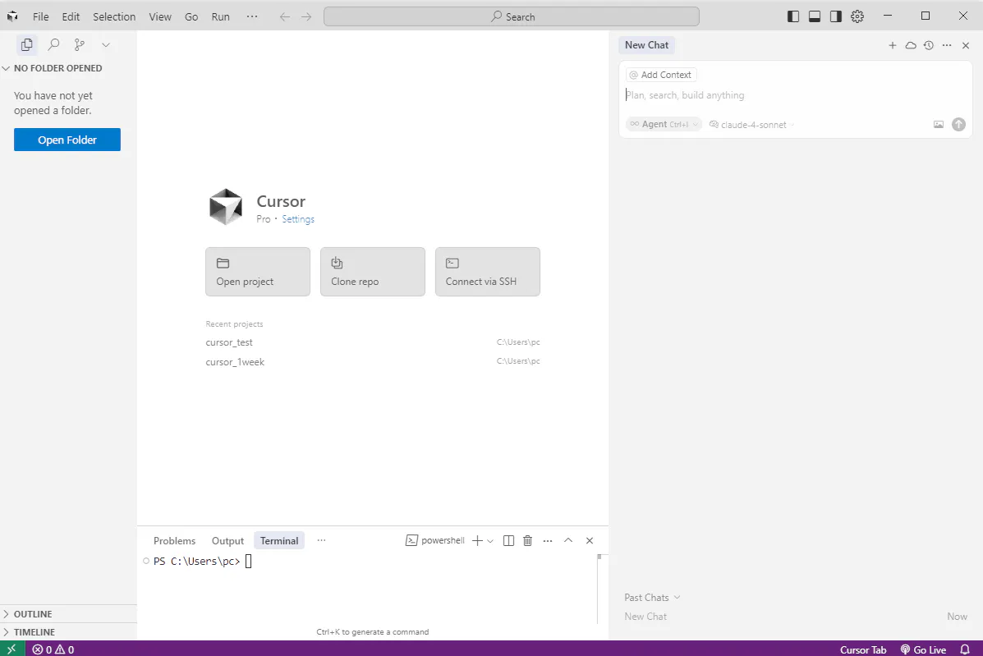The image size is (983, 656).
Task: Open the New Chat past chat entry
Action: tap(796, 617)
